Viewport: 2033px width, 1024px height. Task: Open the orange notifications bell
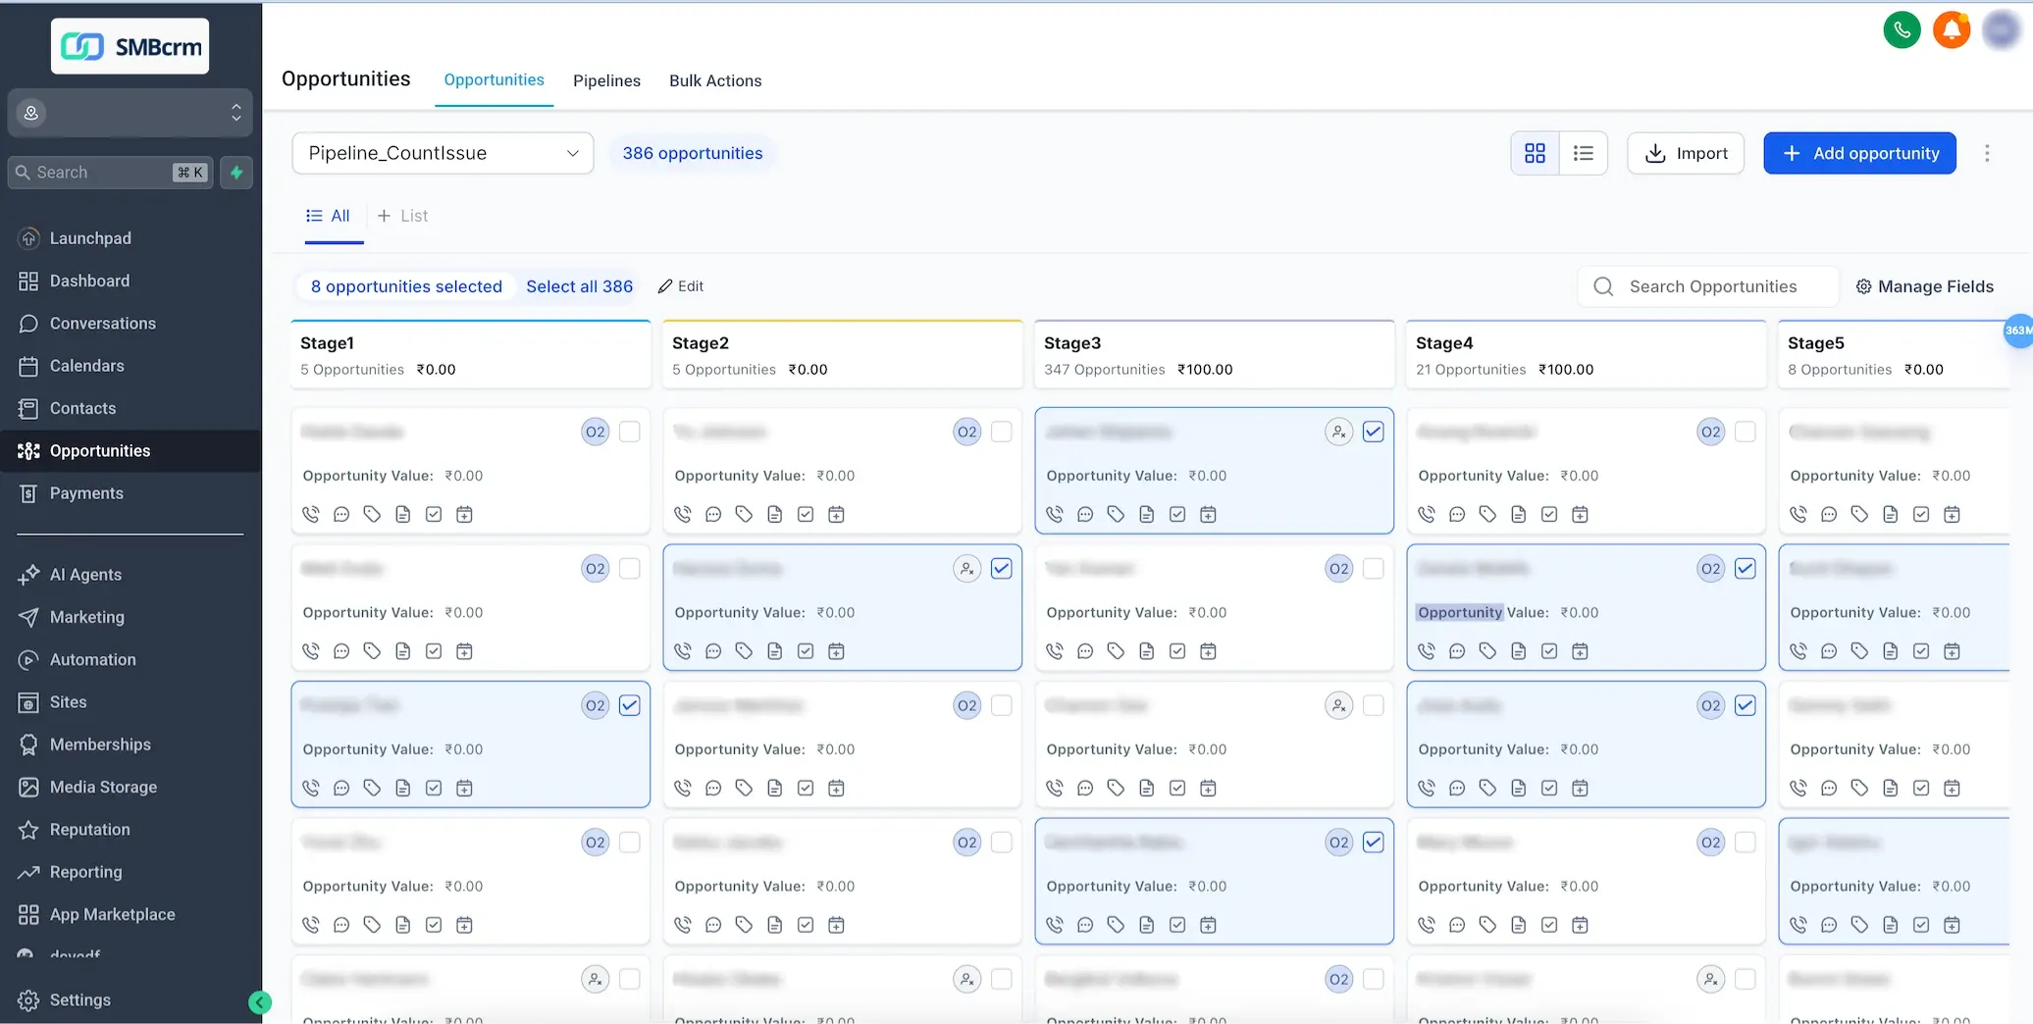coord(1952,30)
